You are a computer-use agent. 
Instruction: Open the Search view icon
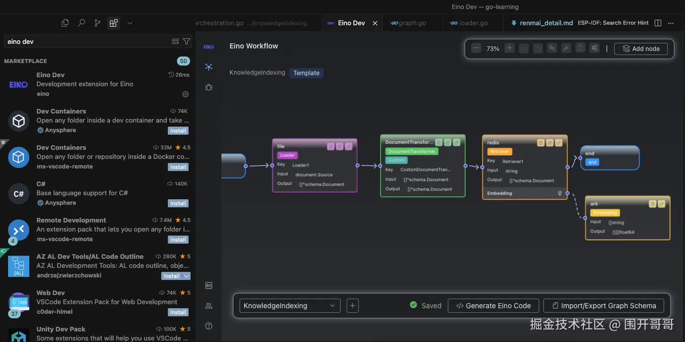[x=81, y=23]
